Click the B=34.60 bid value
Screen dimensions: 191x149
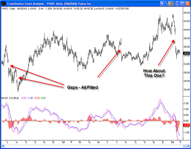click(x=58, y=9)
